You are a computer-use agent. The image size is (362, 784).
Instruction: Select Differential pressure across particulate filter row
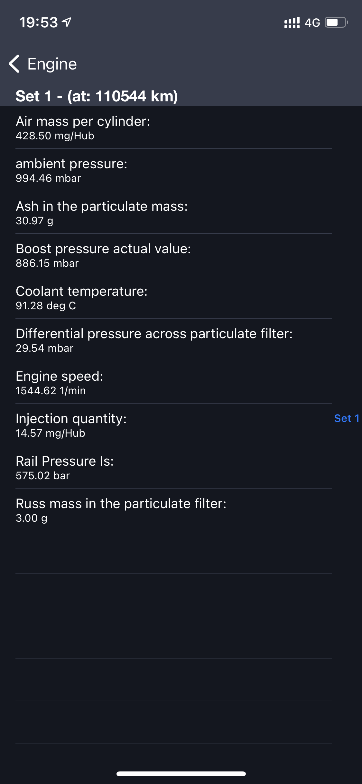tap(174, 341)
